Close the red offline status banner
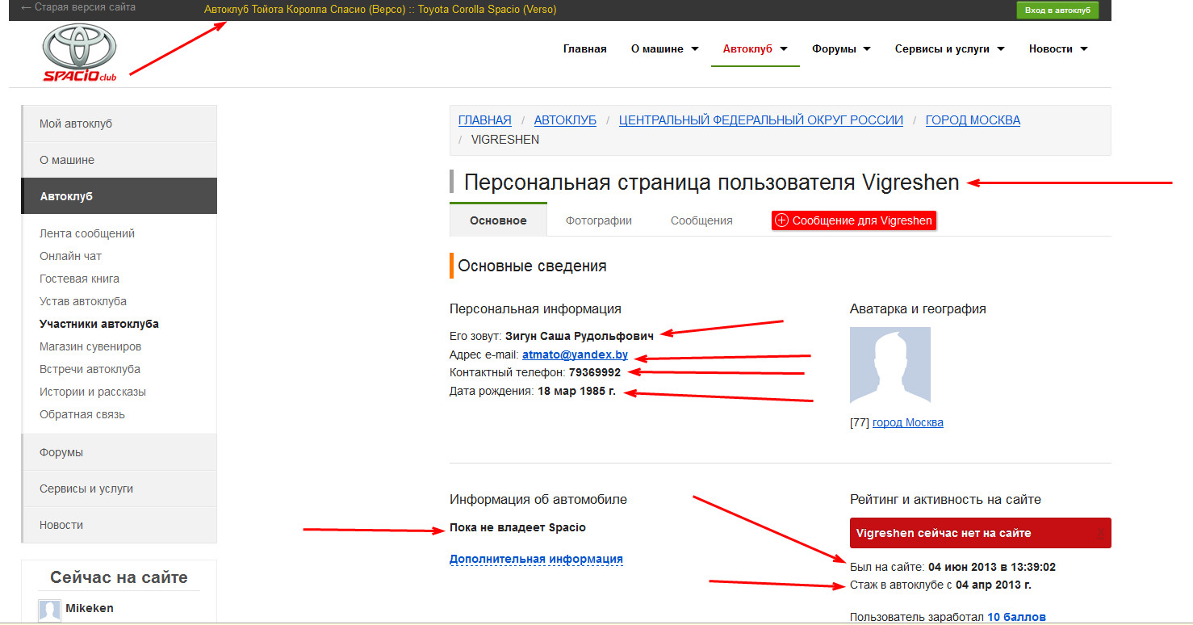Viewport: 1193px width, 625px height. [1100, 534]
